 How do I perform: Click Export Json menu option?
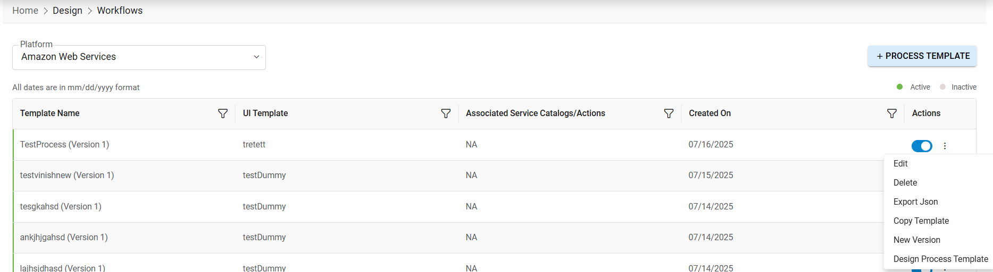(x=915, y=202)
